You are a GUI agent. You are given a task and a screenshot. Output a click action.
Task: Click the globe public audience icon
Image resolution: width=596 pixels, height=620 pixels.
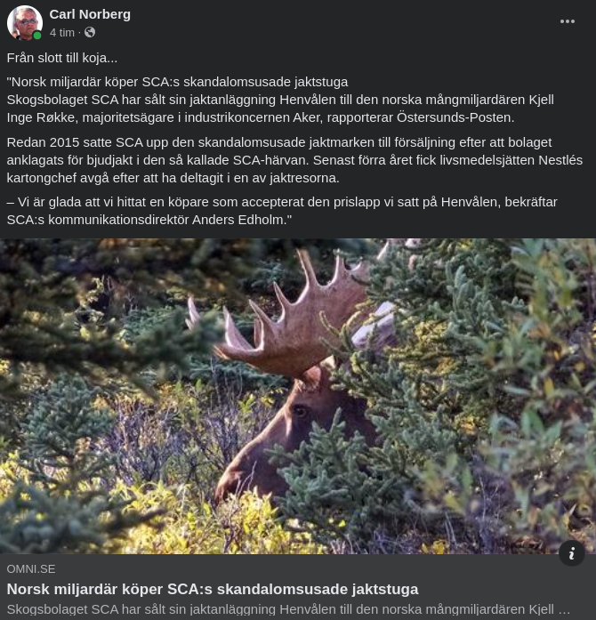point(90,33)
